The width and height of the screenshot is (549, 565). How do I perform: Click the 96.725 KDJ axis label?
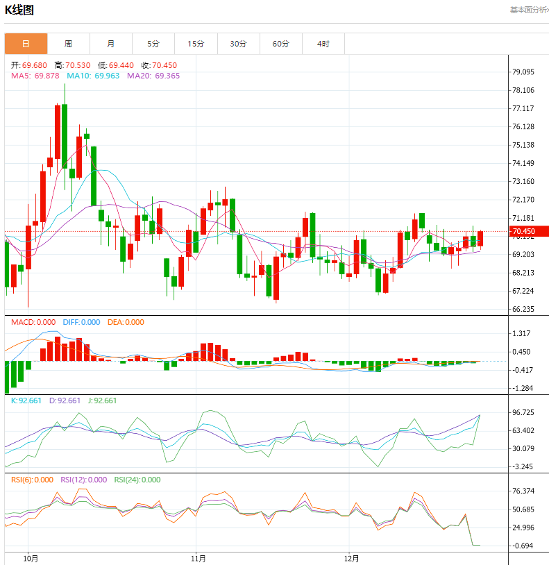tap(523, 412)
